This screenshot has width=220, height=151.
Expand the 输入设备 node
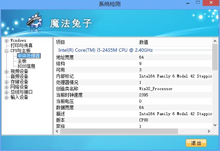[6, 97]
